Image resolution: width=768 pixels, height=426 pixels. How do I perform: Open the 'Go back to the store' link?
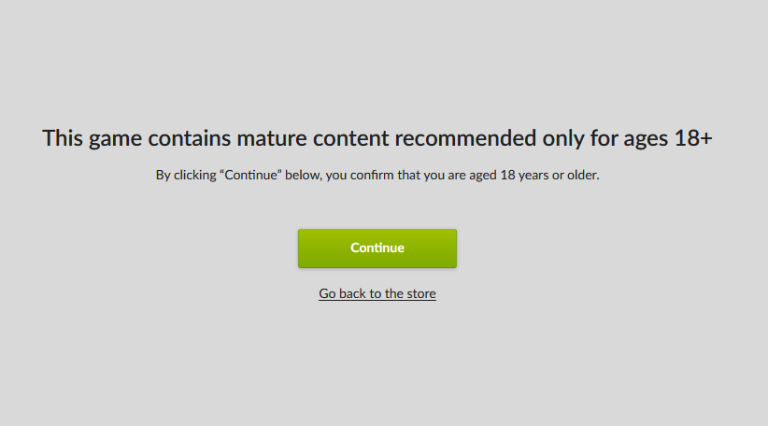(377, 293)
